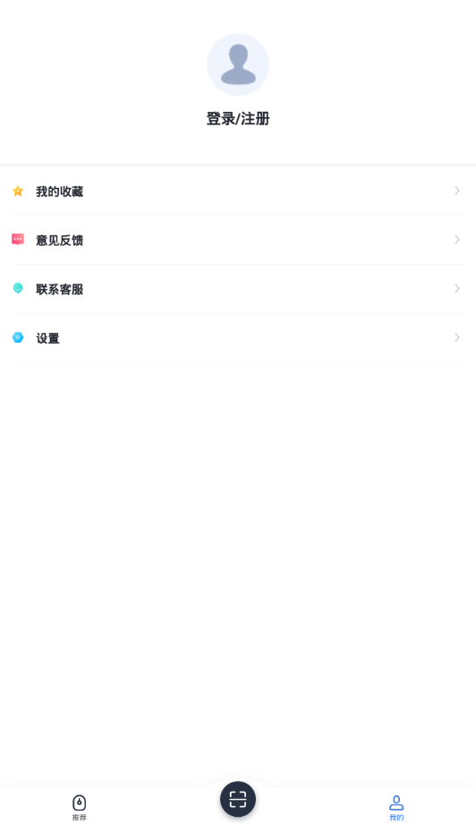Expand 我的收藏 using its chevron arrow
Viewport: 476px width, 824px height.
click(x=457, y=191)
